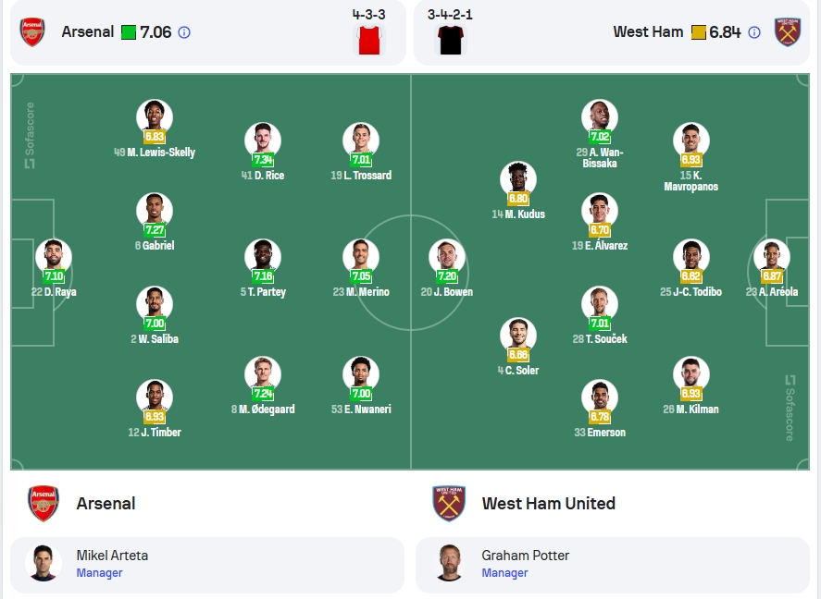Open D. Rice player avatar
Image resolution: width=821 pixels, height=599 pixels.
pyautogui.click(x=263, y=140)
